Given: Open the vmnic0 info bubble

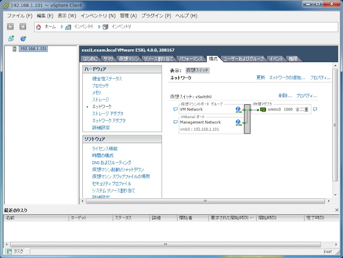Looking at the screenshot, I should click(315, 109).
